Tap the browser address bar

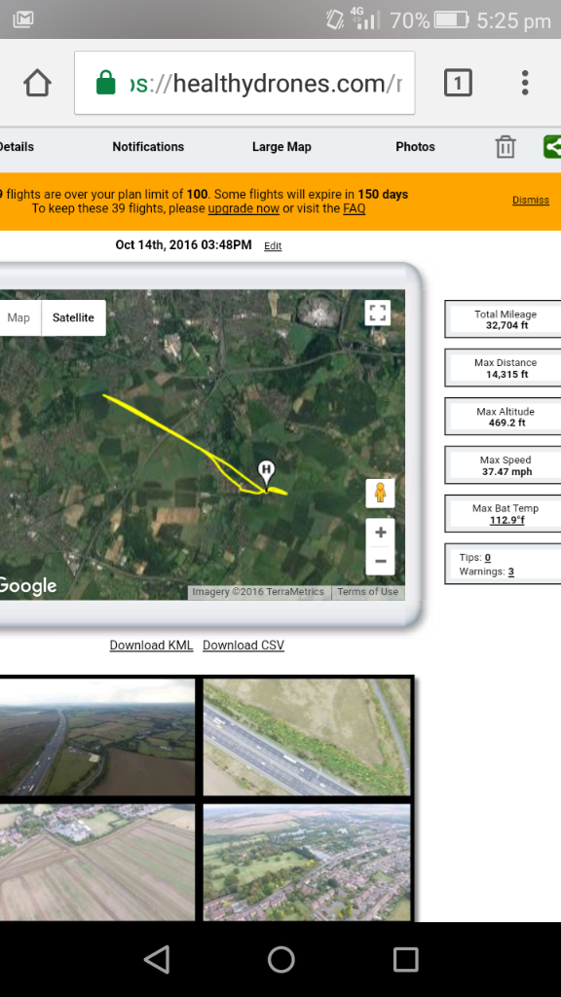click(x=244, y=83)
